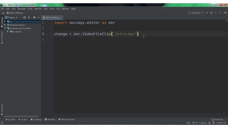
Task: Start debugging with the green bug icon
Action: (211, 13)
